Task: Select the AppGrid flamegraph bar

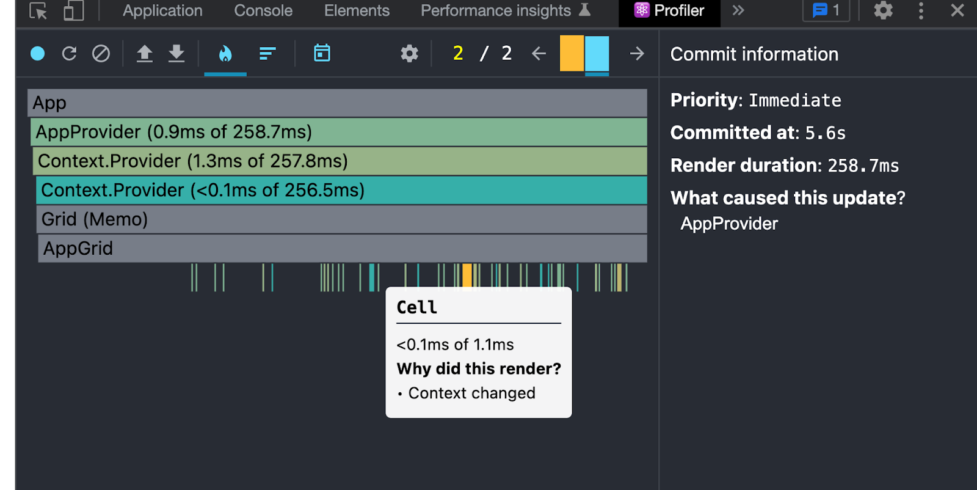Action: point(343,249)
